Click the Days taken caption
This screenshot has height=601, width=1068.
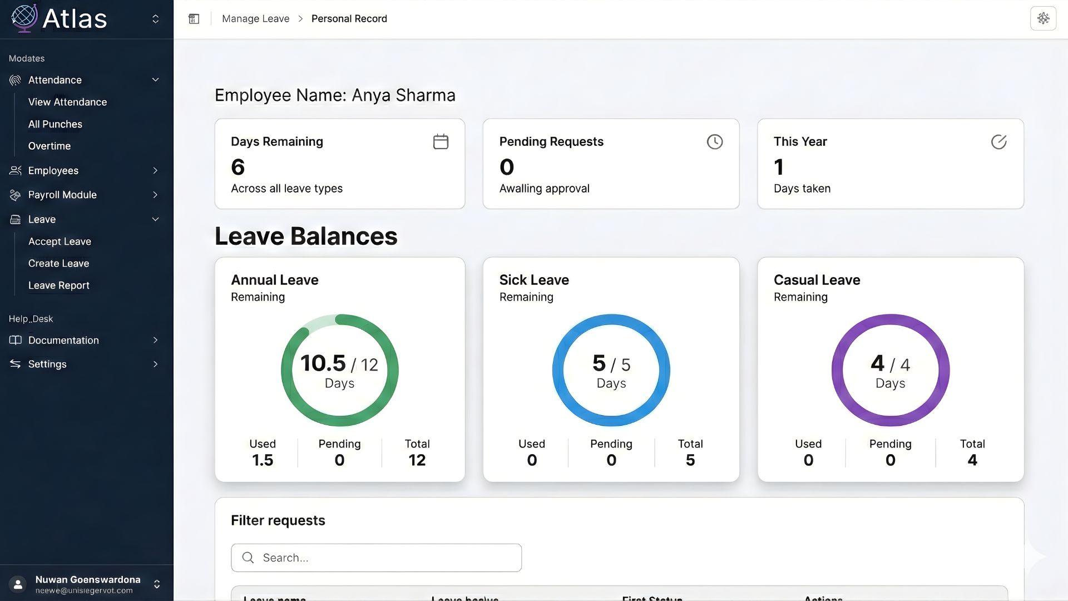[x=802, y=189]
